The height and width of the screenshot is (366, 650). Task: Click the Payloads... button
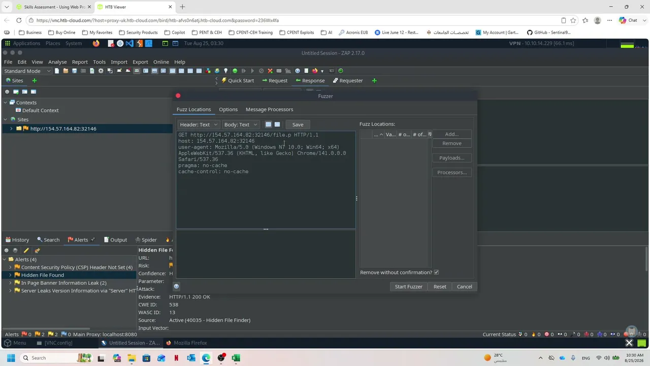(x=452, y=158)
